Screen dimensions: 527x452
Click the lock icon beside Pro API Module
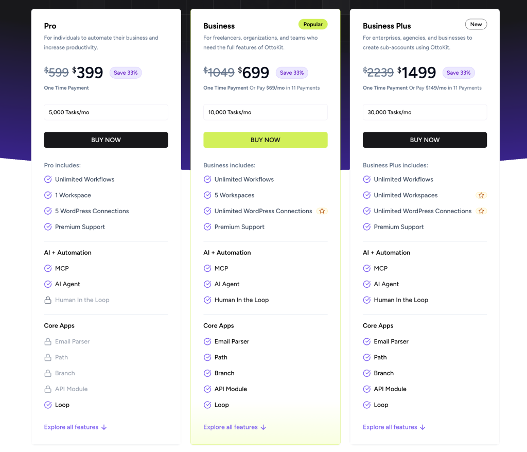(48, 389)
